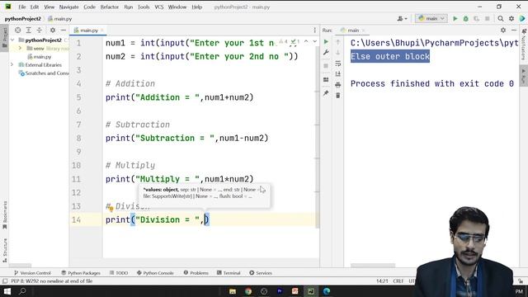The image size is (528, 297).
Task: Open Problems tool window
Action: tap(196, 273)
